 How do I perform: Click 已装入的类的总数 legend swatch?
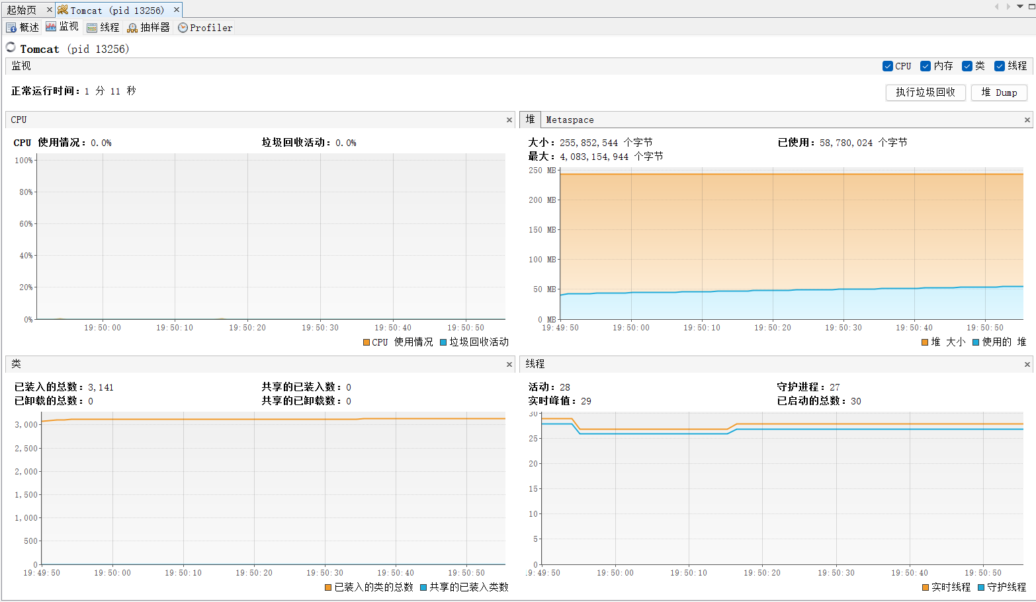tap(328, 587)
